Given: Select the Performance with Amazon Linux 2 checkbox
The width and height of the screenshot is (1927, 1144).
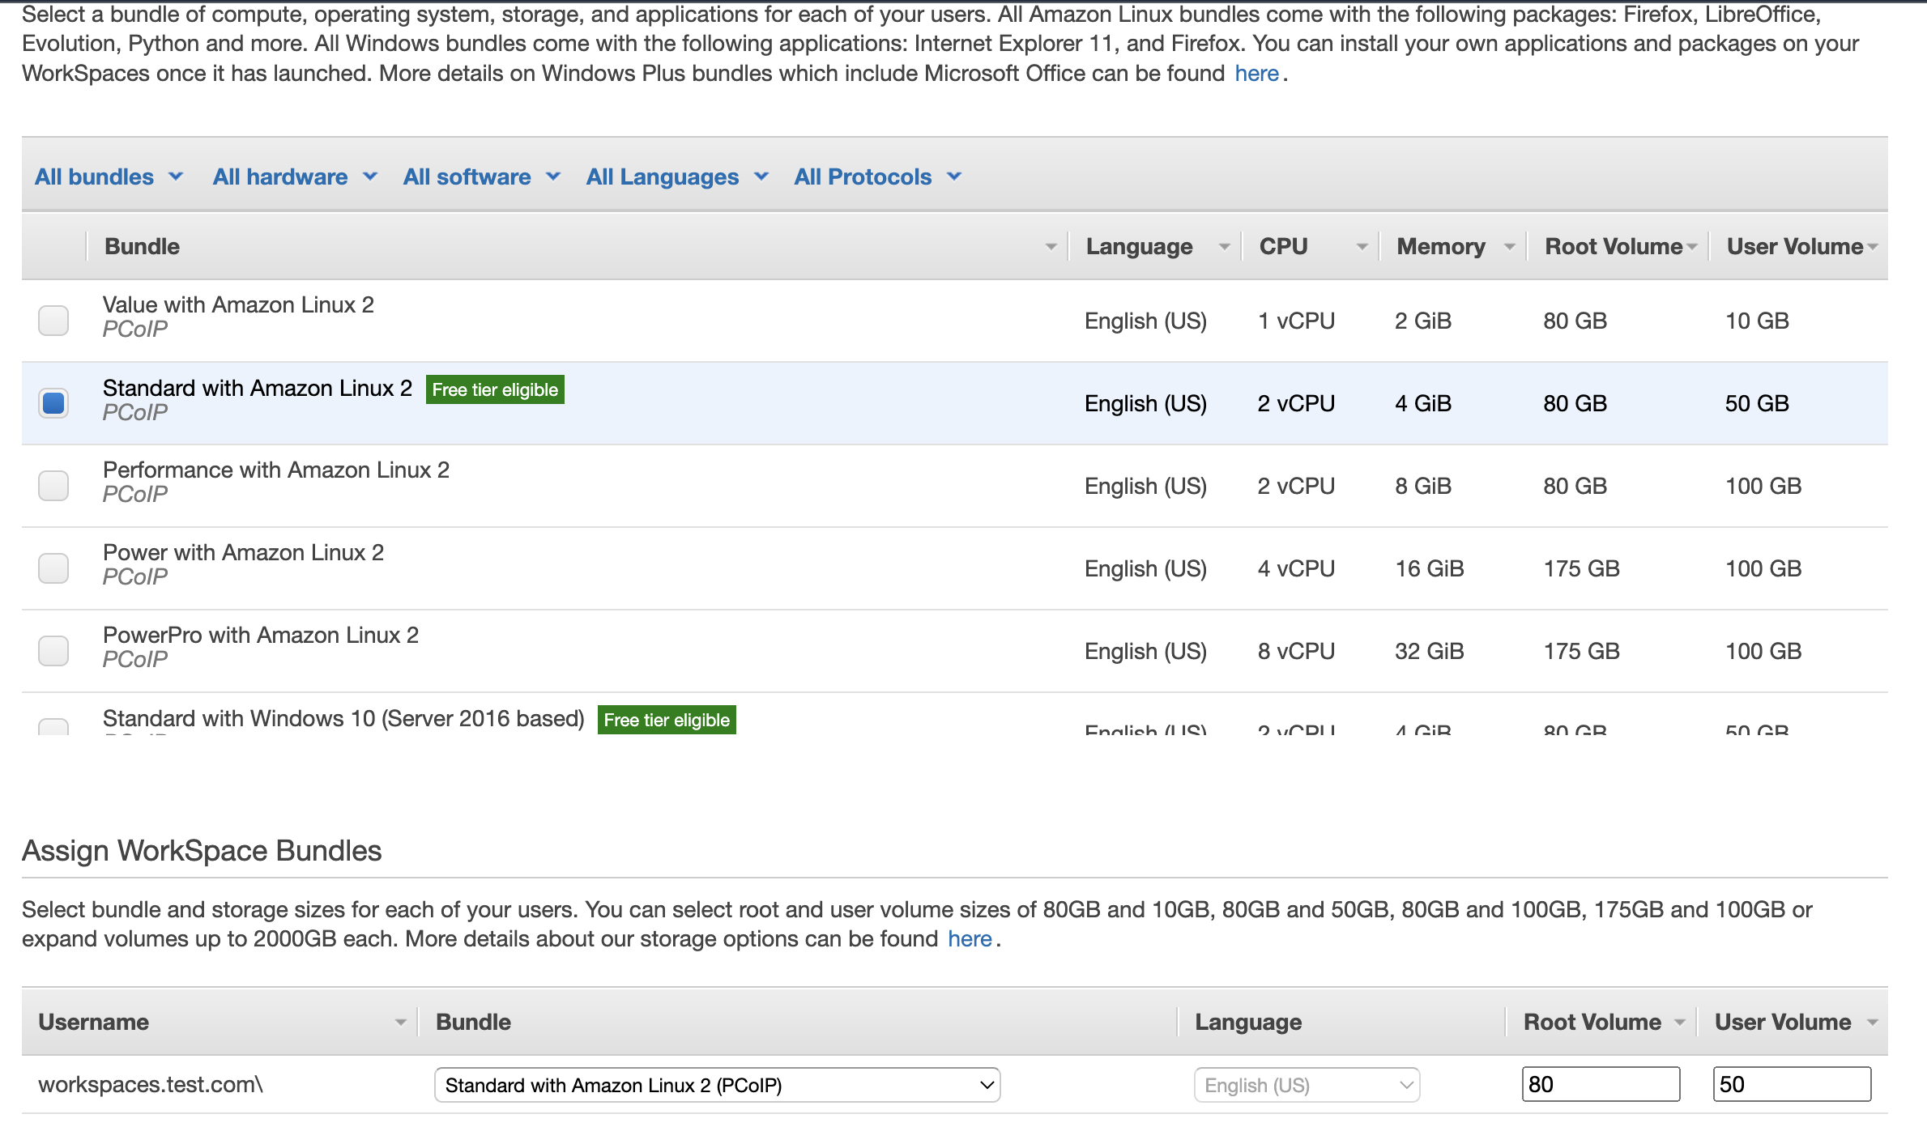Looking at the screenshot, I should point(53,486).
